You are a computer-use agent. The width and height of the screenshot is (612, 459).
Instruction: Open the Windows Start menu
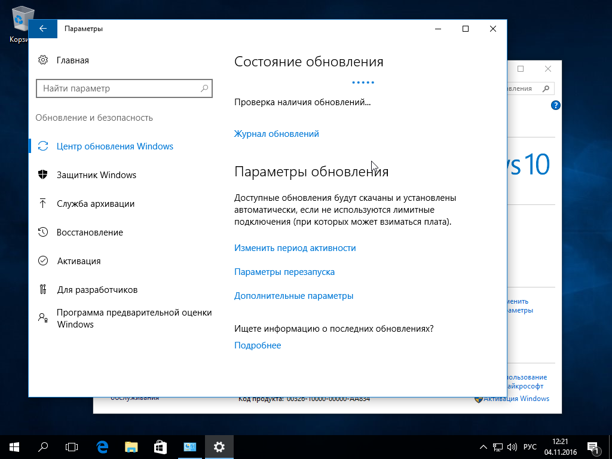[x=14, y=447]
